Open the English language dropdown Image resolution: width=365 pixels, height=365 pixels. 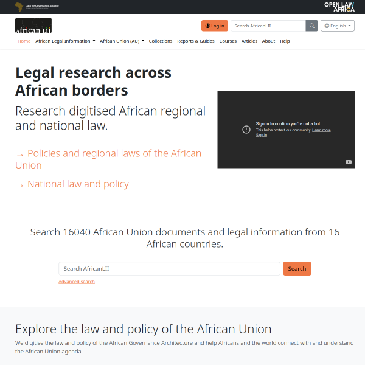click(x=338, y=26)
